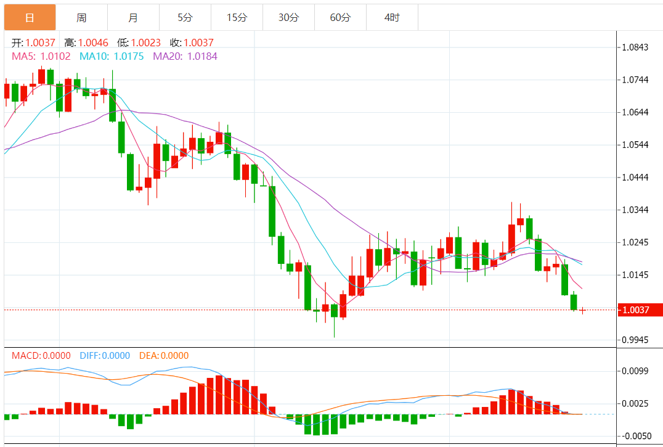Open the 4时 timeframe tab
Viewport: 663px width, 447px height.
coord(392,17)
